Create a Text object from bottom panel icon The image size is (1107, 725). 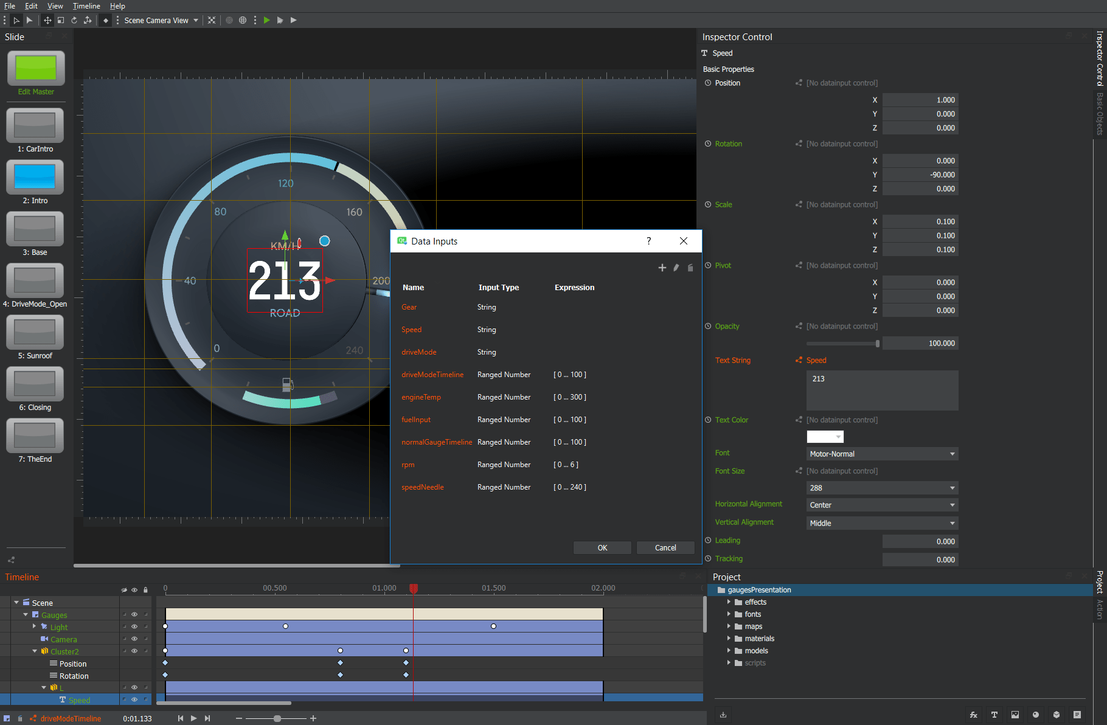[x=994, y=715]
